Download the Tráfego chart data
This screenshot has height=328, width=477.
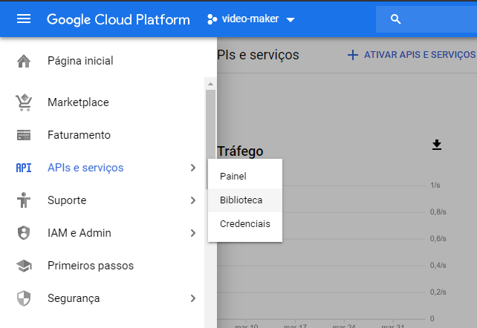[x=437, y=145]
